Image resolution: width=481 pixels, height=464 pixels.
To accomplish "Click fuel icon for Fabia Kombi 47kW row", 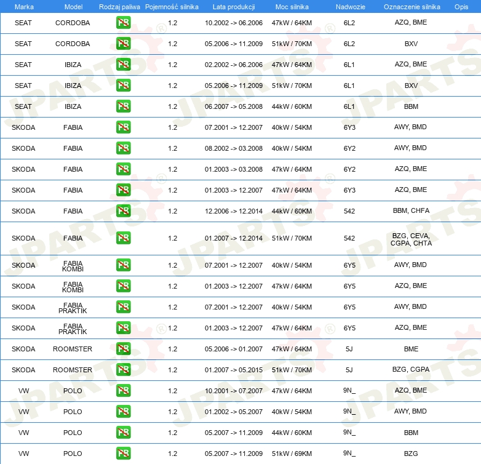I will [123, 286].
